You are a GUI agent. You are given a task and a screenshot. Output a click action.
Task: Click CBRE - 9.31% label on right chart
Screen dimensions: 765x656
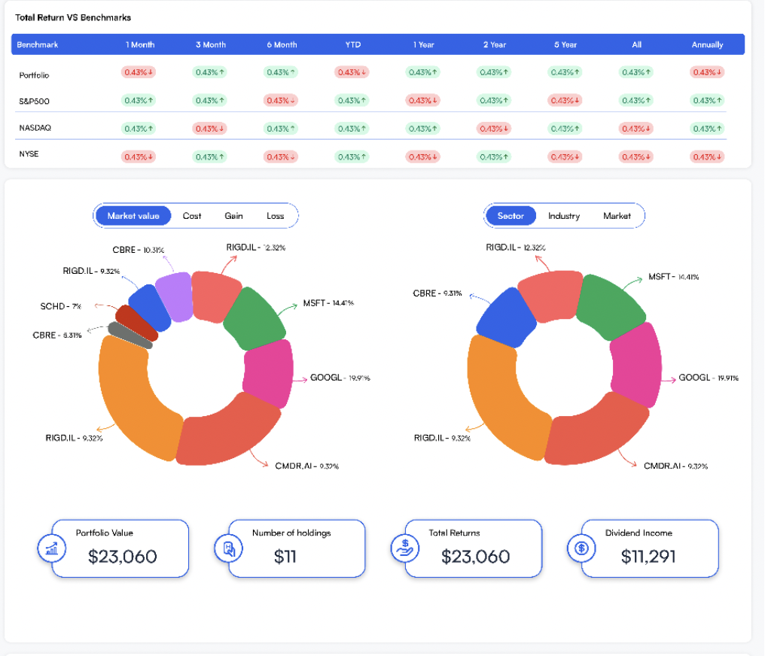click(437, 293)
